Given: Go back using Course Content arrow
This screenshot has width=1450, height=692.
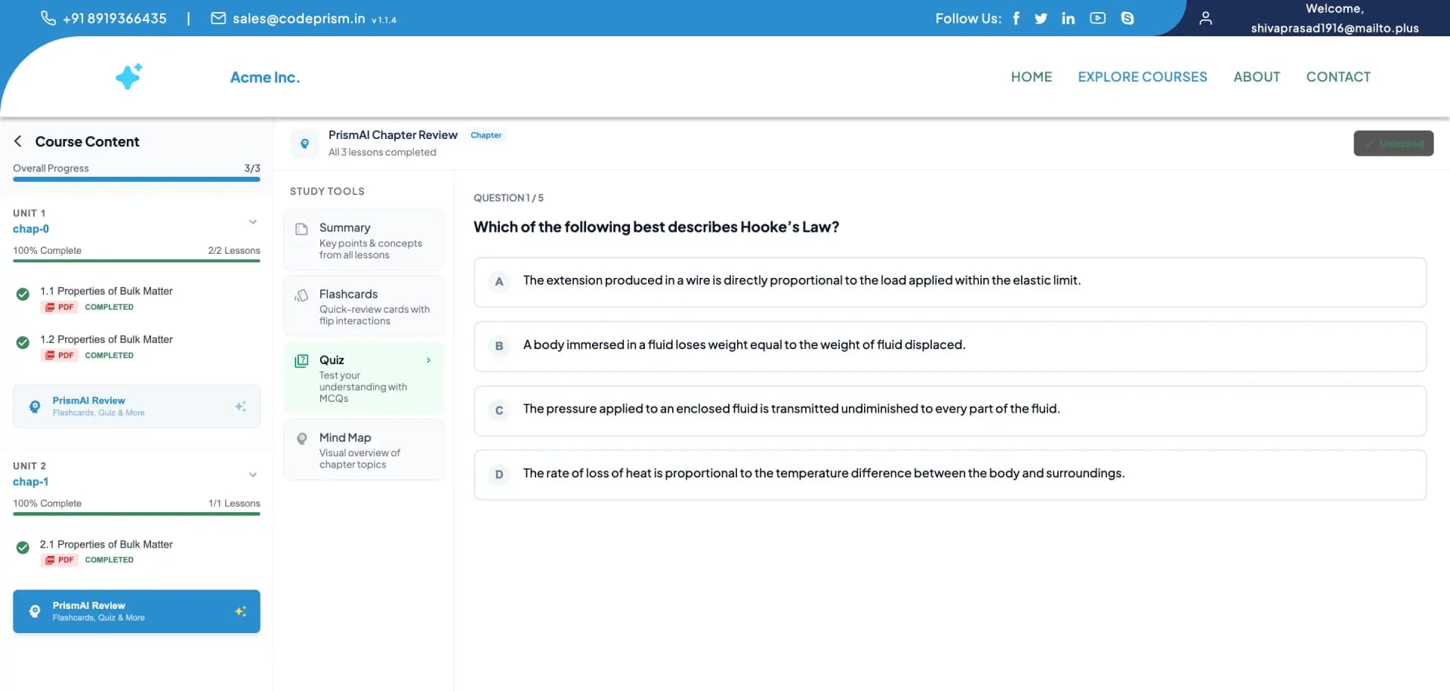Looking at the screenshot, I should pos(18,141).
